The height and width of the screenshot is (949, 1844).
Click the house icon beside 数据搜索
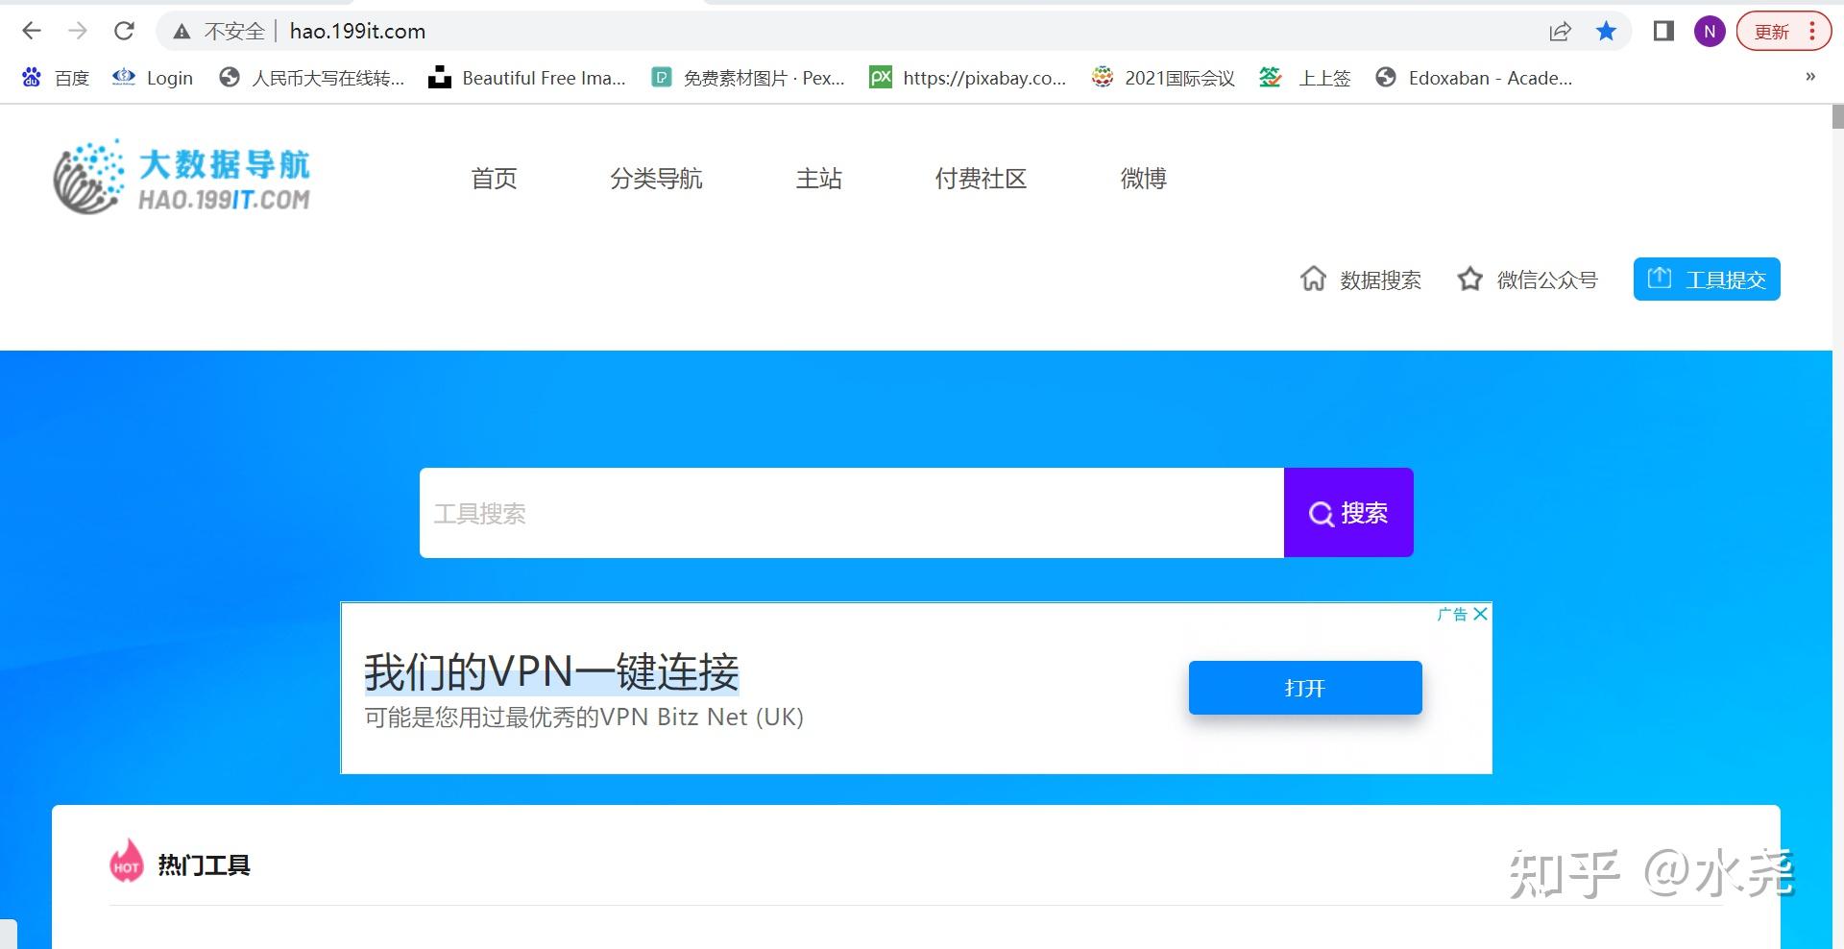pos(1313,279)
